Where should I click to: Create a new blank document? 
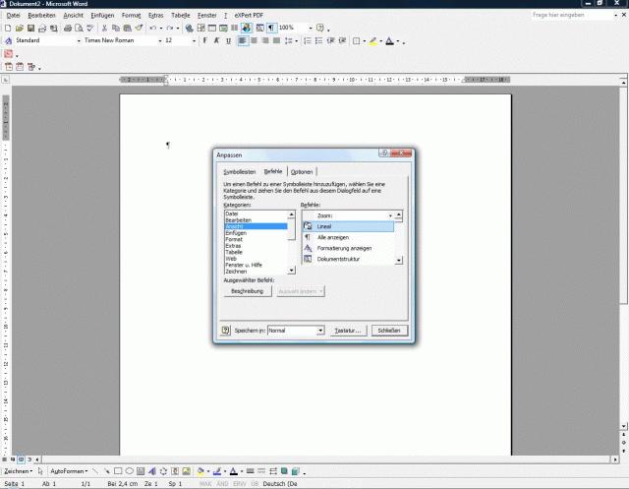pyautogui.click(x=8, y=29)
